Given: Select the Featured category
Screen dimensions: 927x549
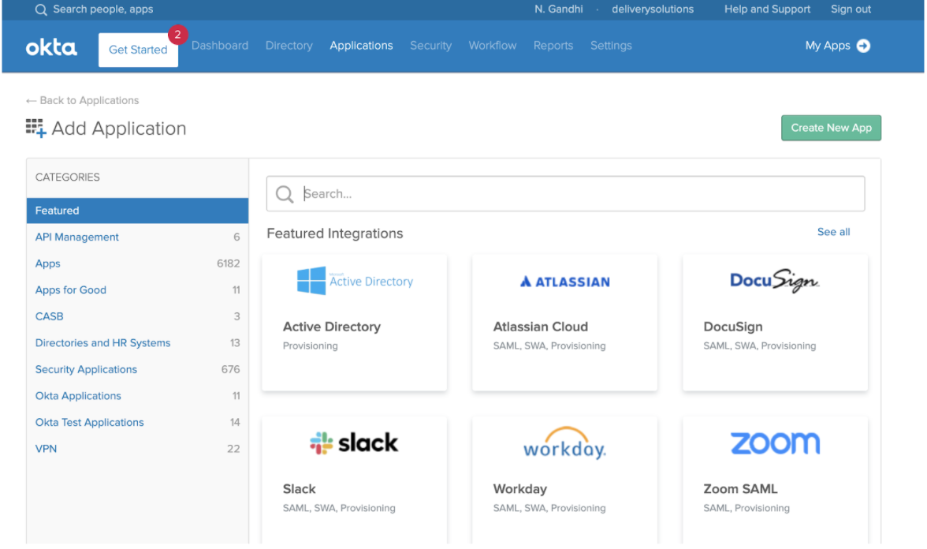Looking at the screenshot, I should point(137,211).
